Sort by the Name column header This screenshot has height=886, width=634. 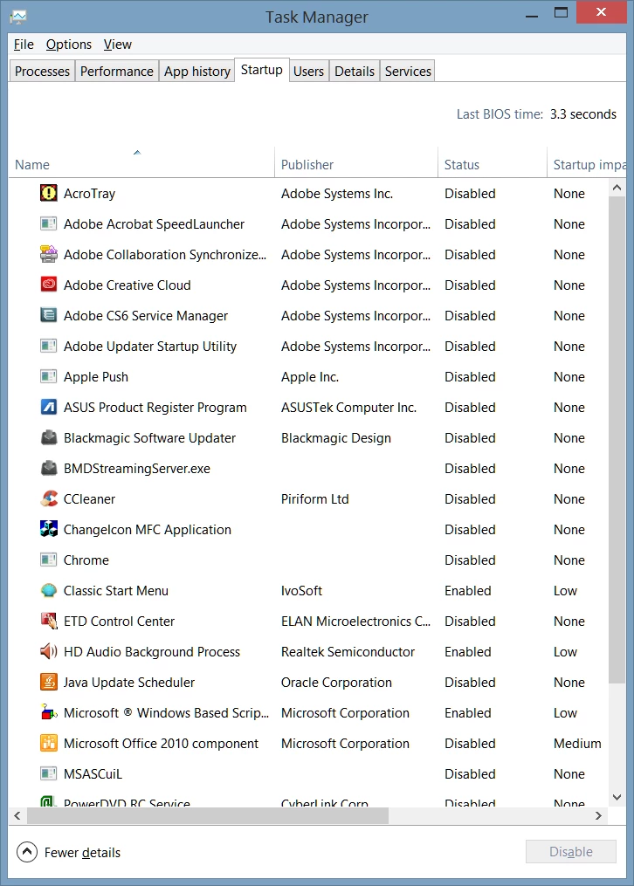coord(141,162)
